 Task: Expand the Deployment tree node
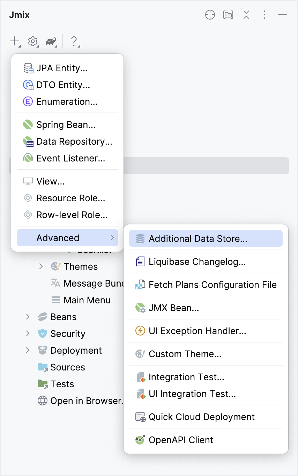click(x=28, y=351)
